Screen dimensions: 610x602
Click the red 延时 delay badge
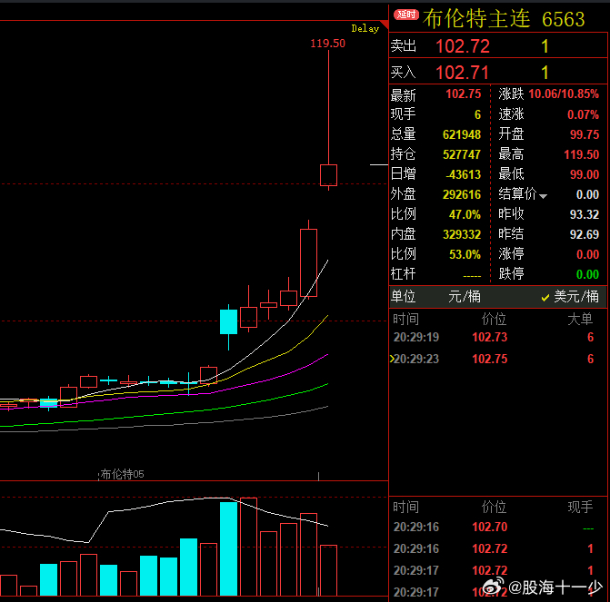pos(406,15)
